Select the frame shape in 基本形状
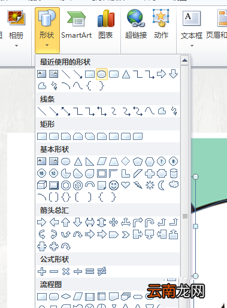 (102, 173)
